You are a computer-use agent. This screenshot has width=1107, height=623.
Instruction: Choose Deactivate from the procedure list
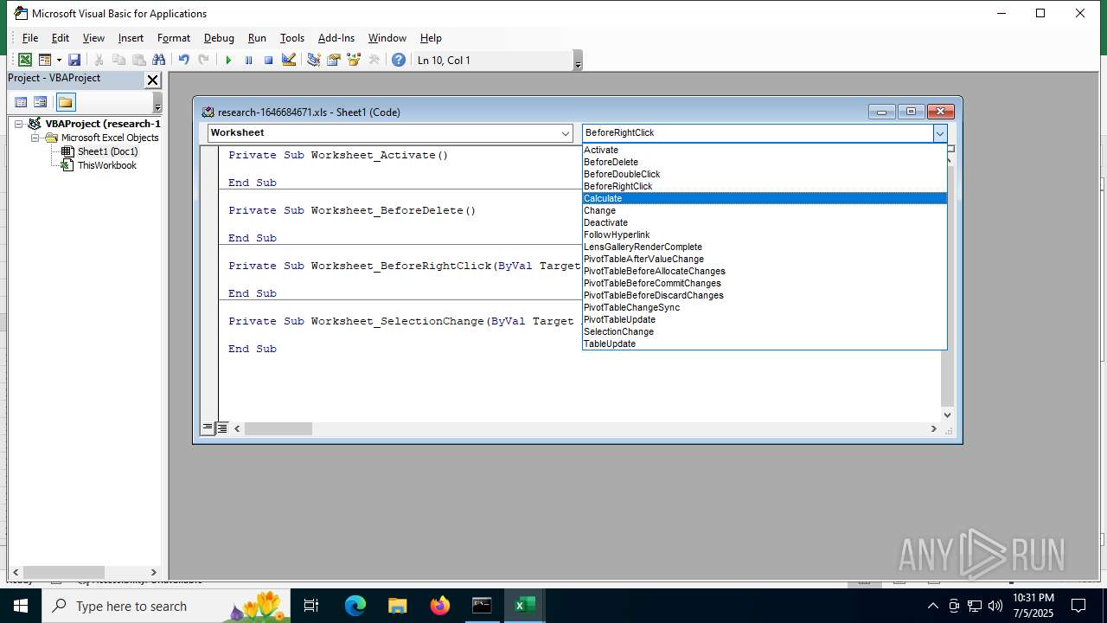tap(765, 222)
